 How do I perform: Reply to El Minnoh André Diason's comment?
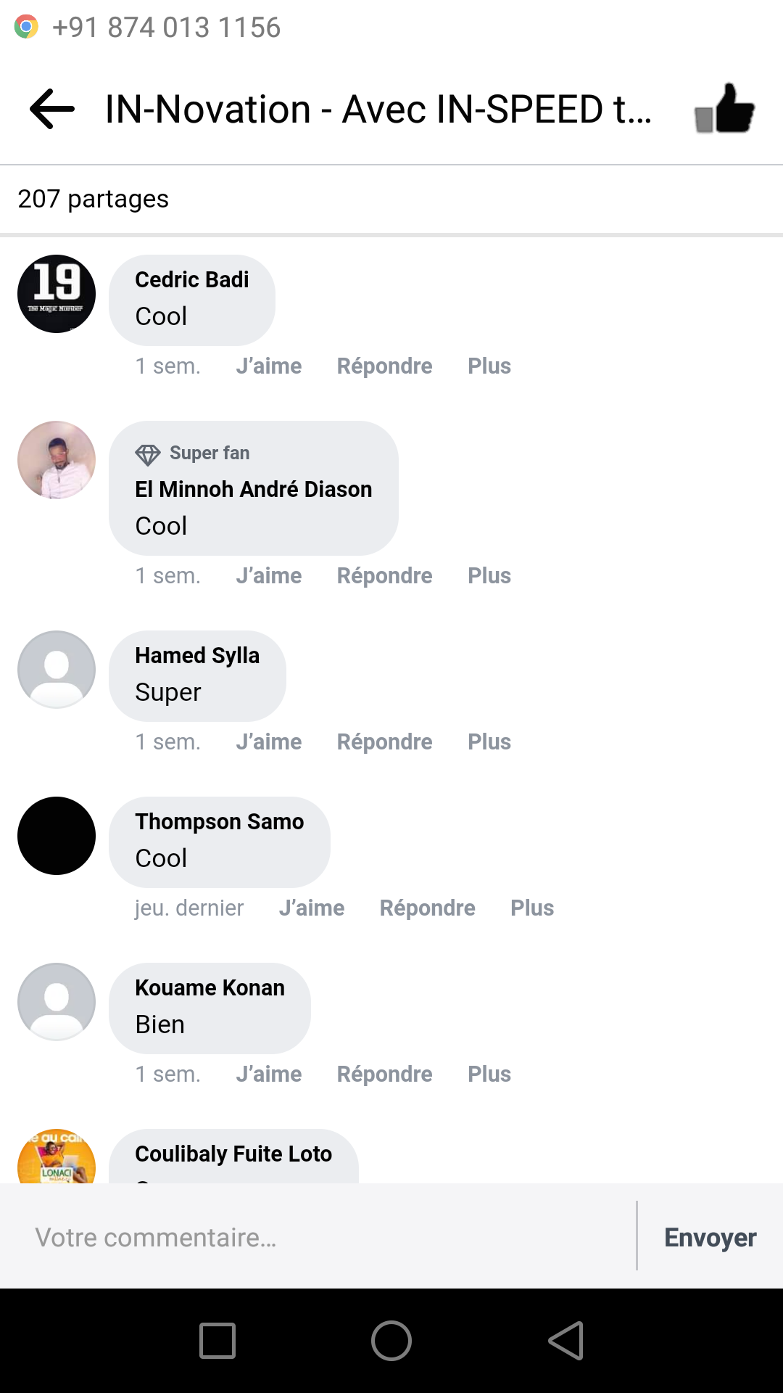click(384, 575)
